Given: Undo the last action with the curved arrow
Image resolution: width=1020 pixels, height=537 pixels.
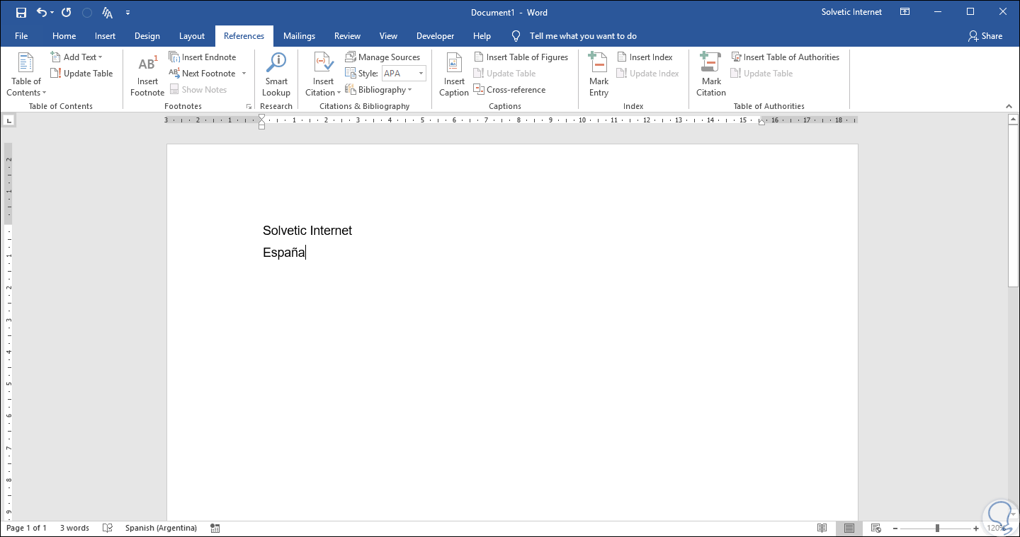Looking at the screenshot, I should pos(42,13).
